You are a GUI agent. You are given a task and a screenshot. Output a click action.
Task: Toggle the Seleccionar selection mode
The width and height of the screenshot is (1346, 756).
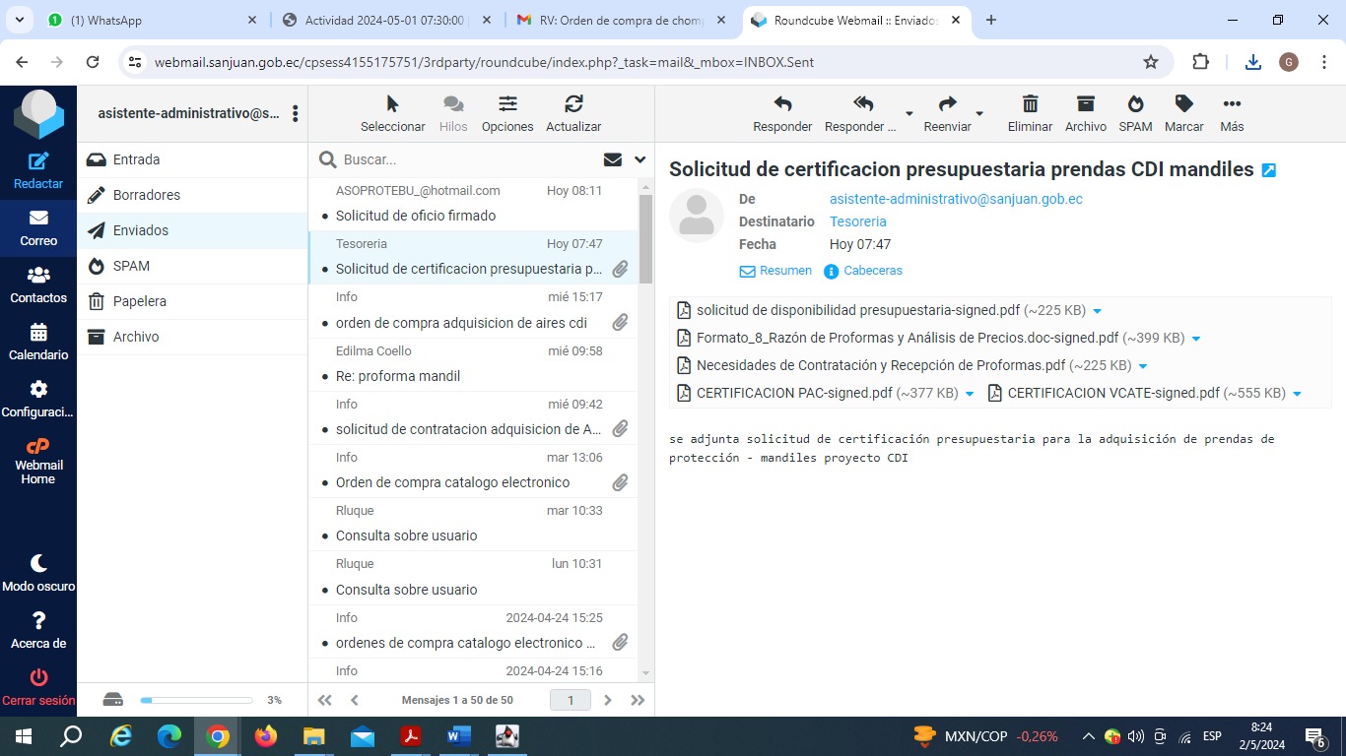pos(392,104)
